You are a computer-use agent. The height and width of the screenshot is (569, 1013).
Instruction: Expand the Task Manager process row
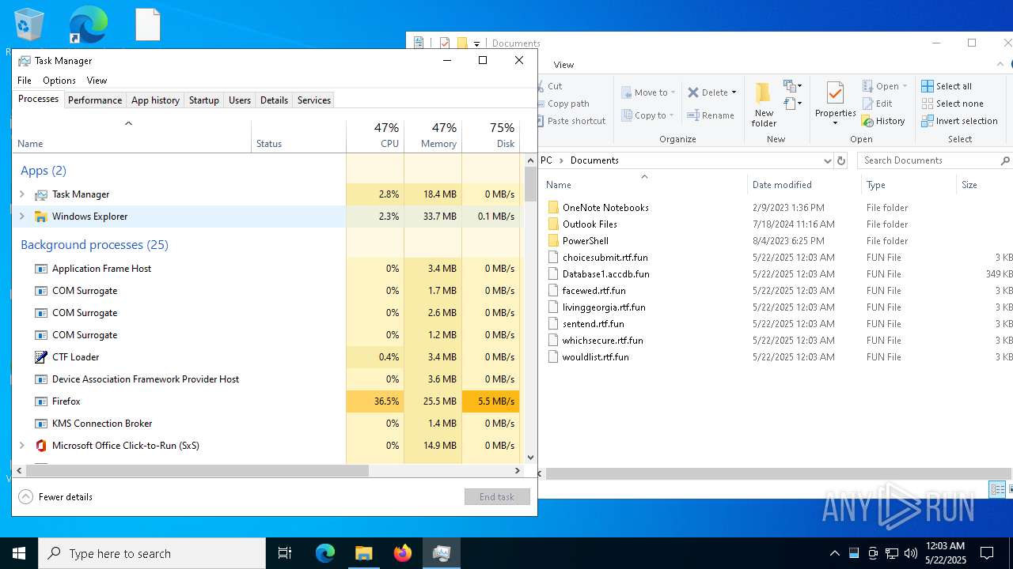(21, 194)
